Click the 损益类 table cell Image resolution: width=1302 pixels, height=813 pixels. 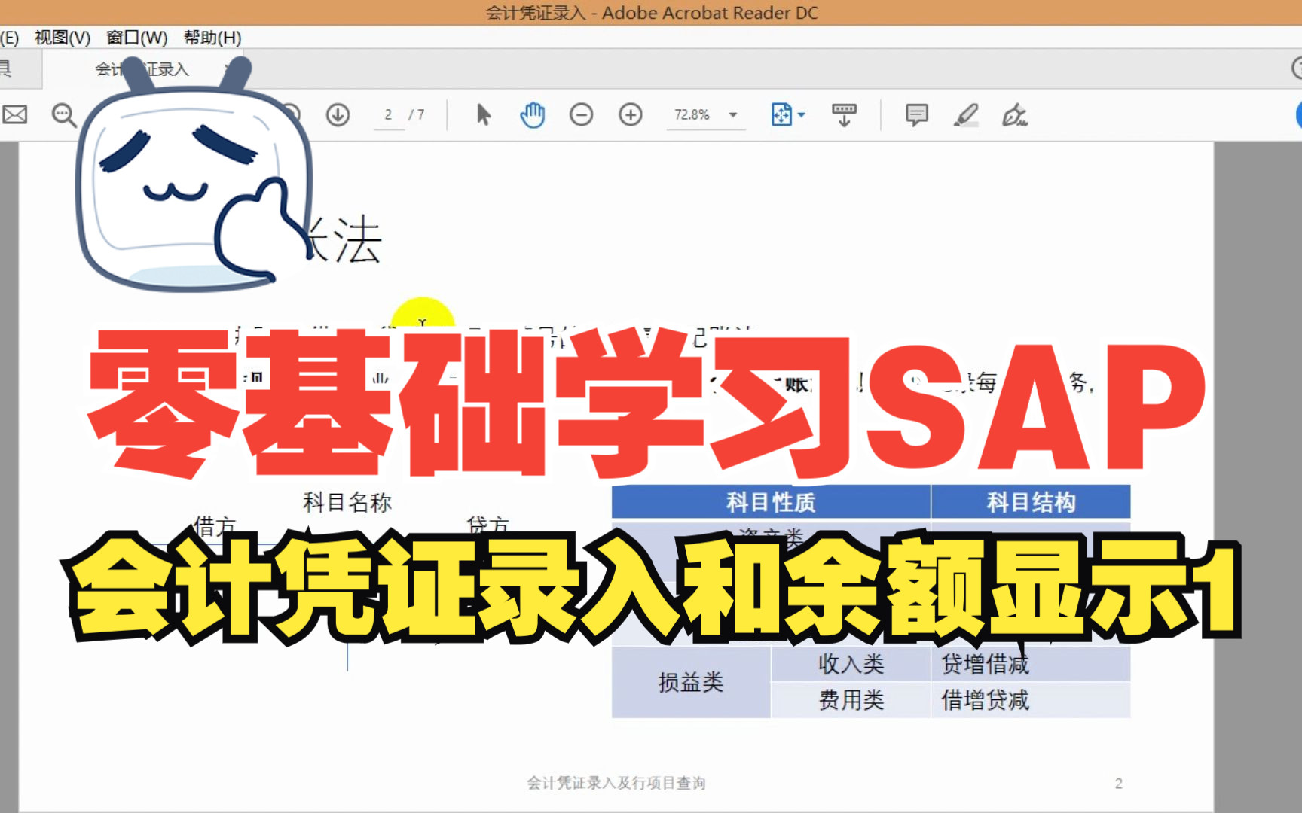pyautogui.click(x=691, y=682)
